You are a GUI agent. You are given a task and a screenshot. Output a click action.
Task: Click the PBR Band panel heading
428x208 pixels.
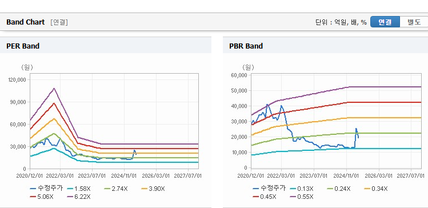[246, 46]
